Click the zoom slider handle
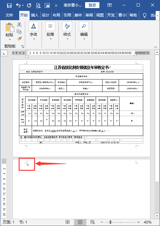The width and height of the screenshot is (160, 226). pos(110,222)
